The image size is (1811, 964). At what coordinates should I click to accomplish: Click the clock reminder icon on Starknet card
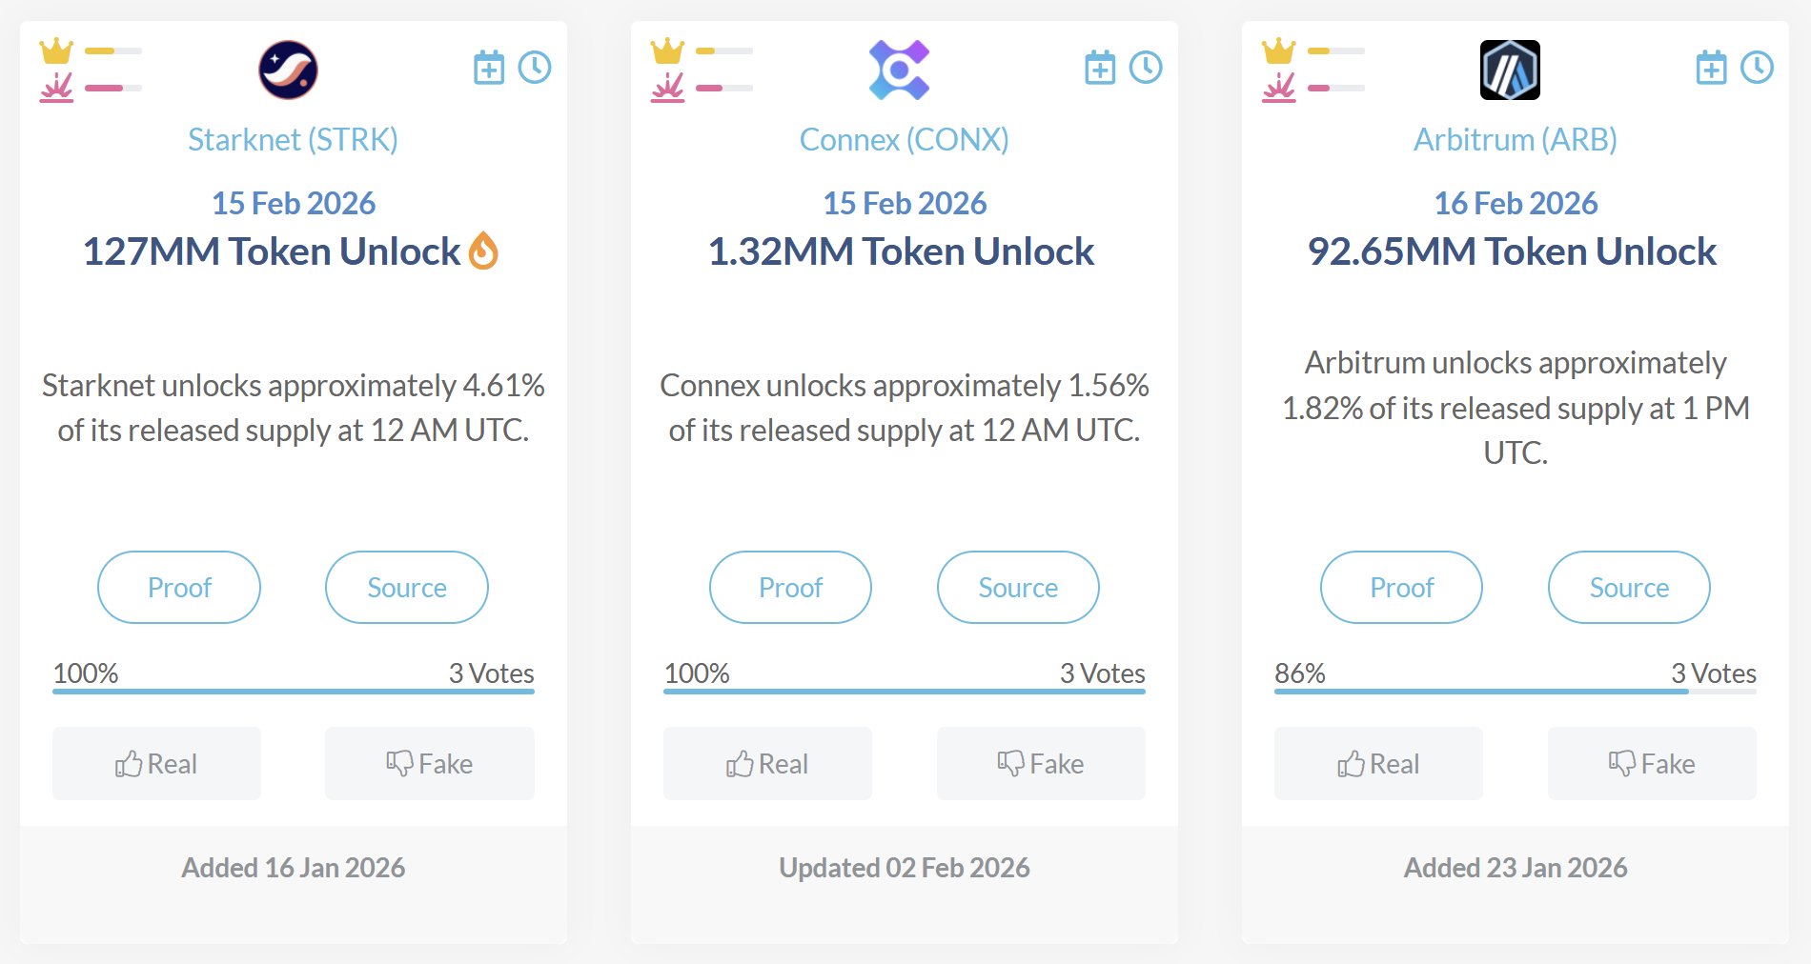click(x=535, y=68)
